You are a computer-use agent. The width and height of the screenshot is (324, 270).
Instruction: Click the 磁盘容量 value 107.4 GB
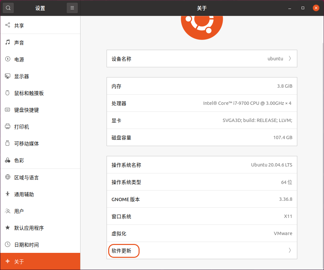283,137
